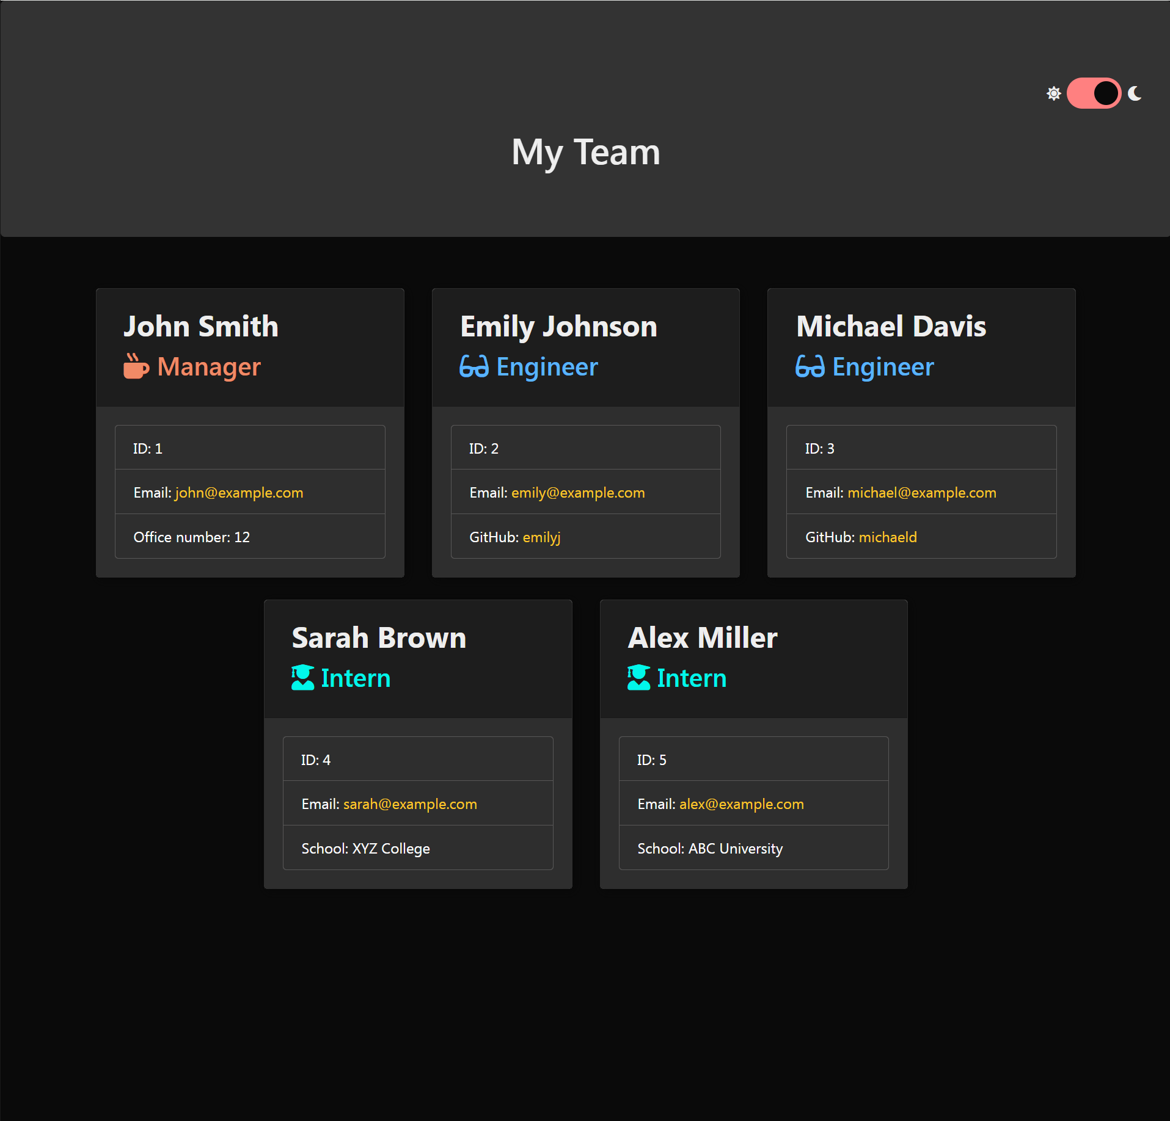Click the Office number: 12 row
Viewport: 1170px width, 1121px height.
tap(250, 537)
